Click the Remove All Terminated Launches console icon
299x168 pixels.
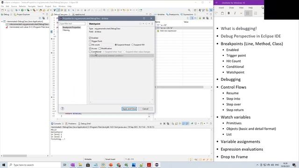168,124
